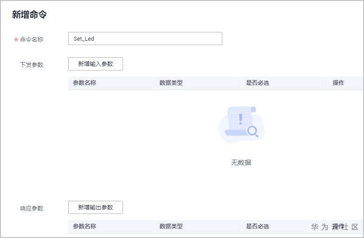Click the 无数据 empty-state text
The height and width of the screenshot is (238, 364).
coord(241,162)
